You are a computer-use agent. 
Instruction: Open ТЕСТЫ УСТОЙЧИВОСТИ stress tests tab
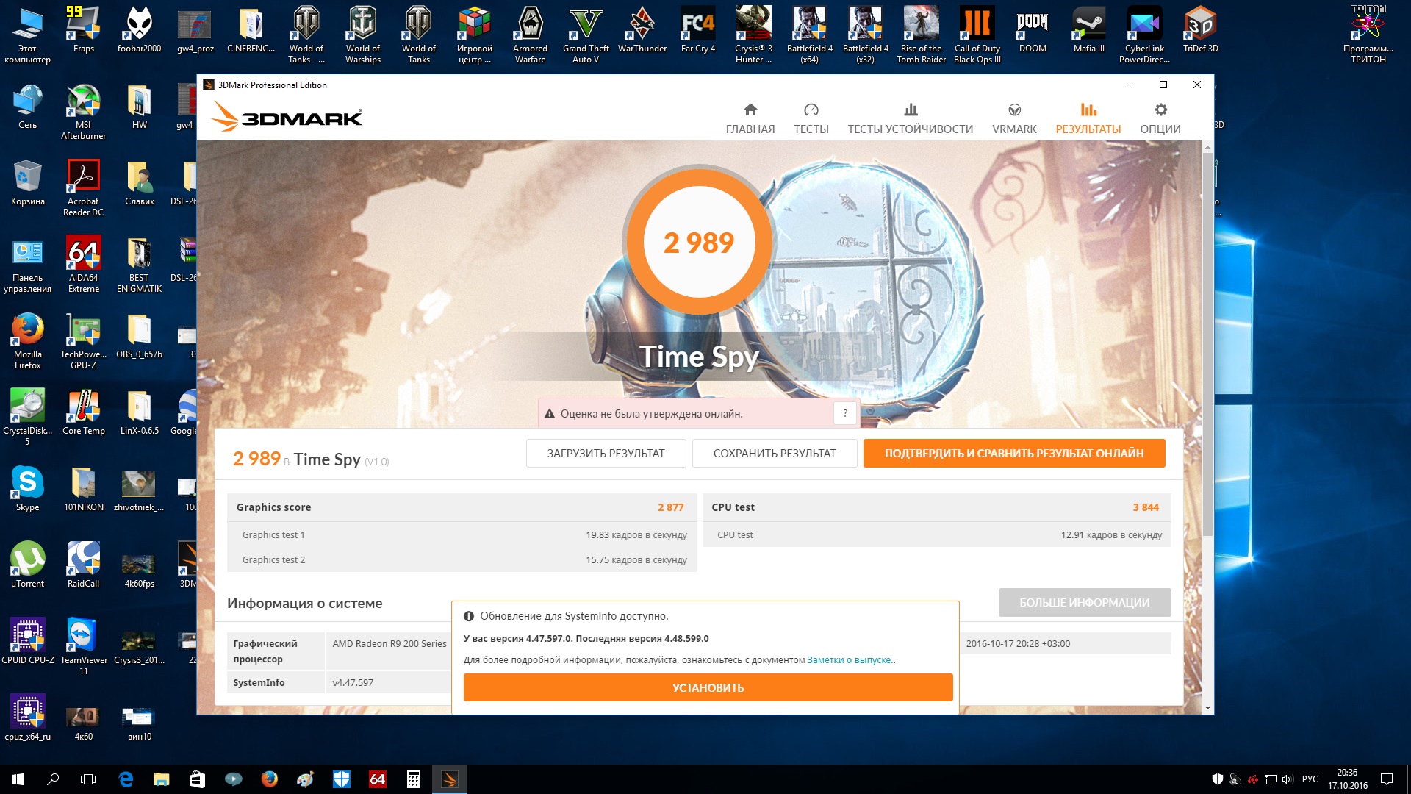[910, 118]
